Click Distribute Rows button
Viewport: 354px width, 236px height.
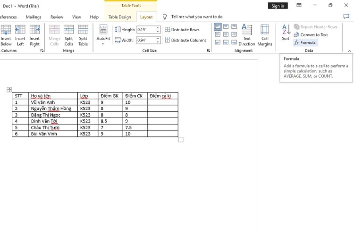point(182,30)
